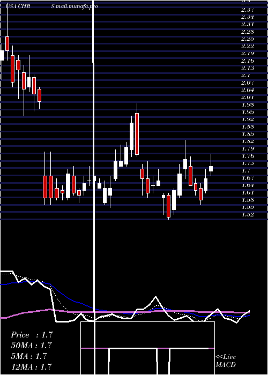This screenshot has height=375, width=268.
Task: Click the 2.1 price axis label
Action: point(245,76)
